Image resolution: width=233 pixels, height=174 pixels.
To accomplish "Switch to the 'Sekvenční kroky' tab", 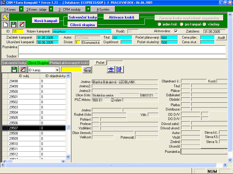I will pos(14,63).
